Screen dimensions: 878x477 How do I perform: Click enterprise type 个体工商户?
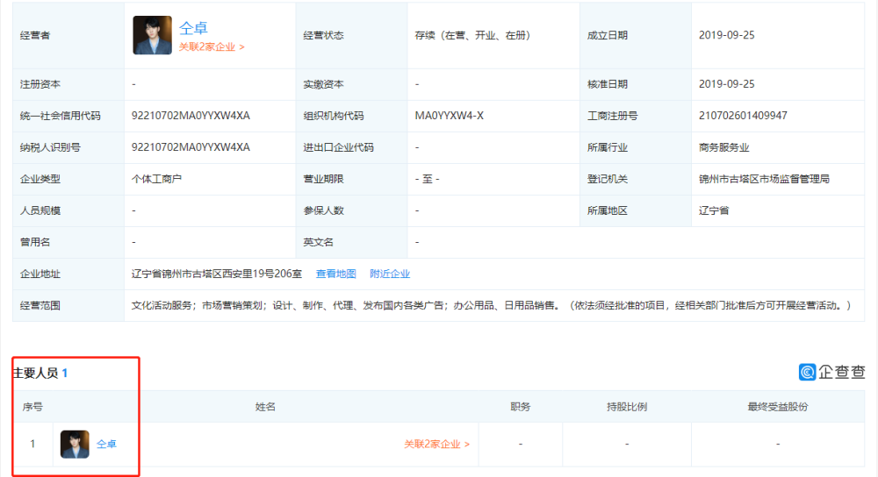[157, 179]
